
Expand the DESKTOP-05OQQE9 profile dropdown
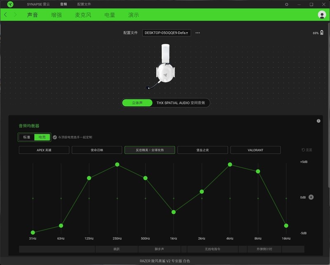pyautogui.click(x=167, y=33)
